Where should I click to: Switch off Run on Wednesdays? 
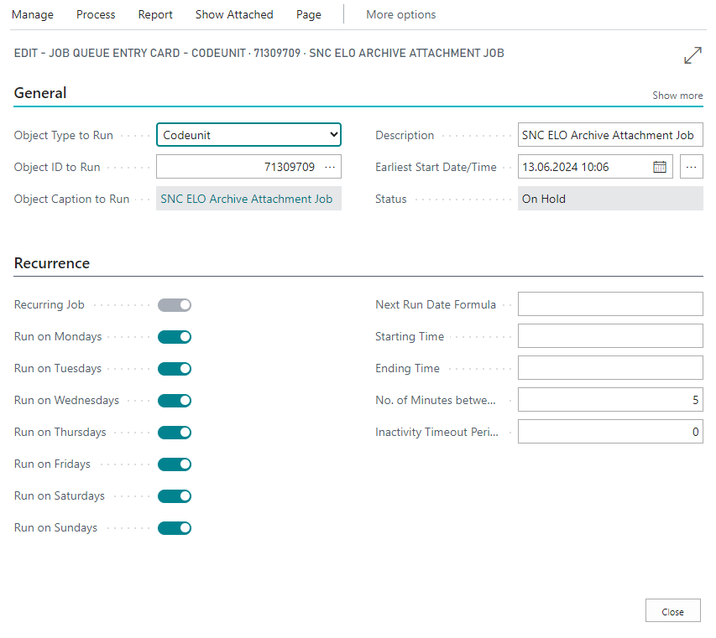coord(175,401)
